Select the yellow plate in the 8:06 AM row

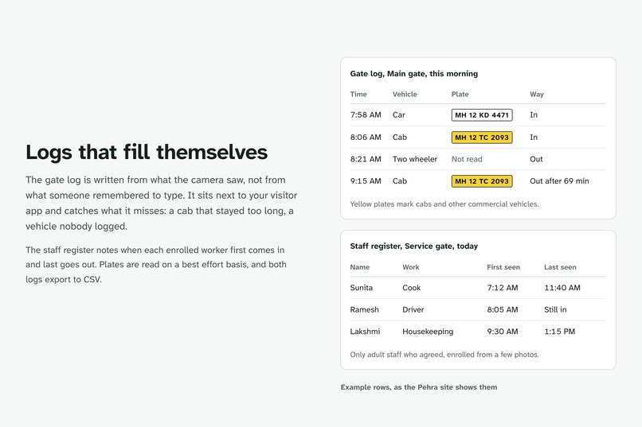click(482, 138)
